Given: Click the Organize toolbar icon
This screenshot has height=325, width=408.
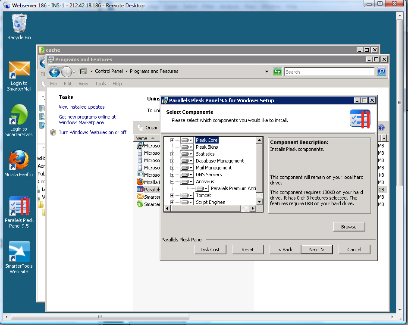Looking at the screenshot, I should coord(140,128).
